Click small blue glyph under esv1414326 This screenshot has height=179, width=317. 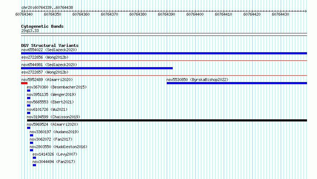34,158
